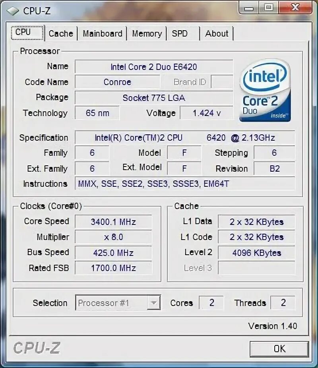Open the SPD tab
This screenshot has height=368, width=318.
click(180, 33)
